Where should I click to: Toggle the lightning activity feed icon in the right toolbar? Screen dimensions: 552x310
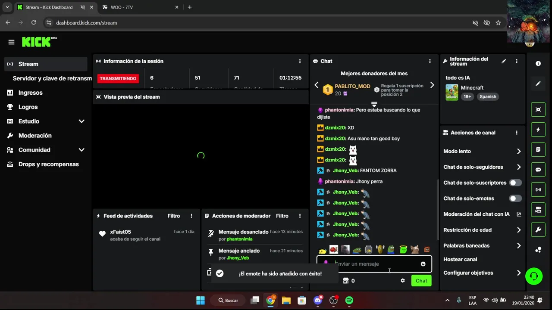538,130
